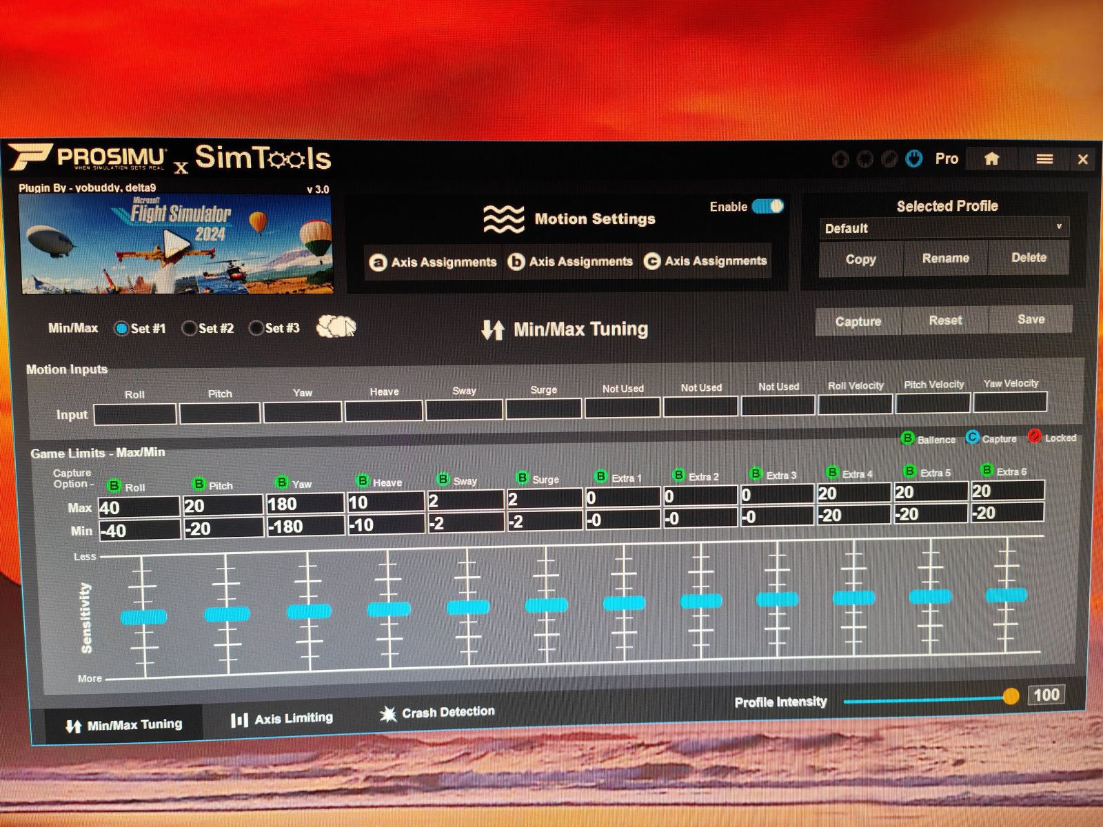Open the Selected Profile Default dropdown
Viewport: 1103px width, 827px height.
(x=944, y=228)
